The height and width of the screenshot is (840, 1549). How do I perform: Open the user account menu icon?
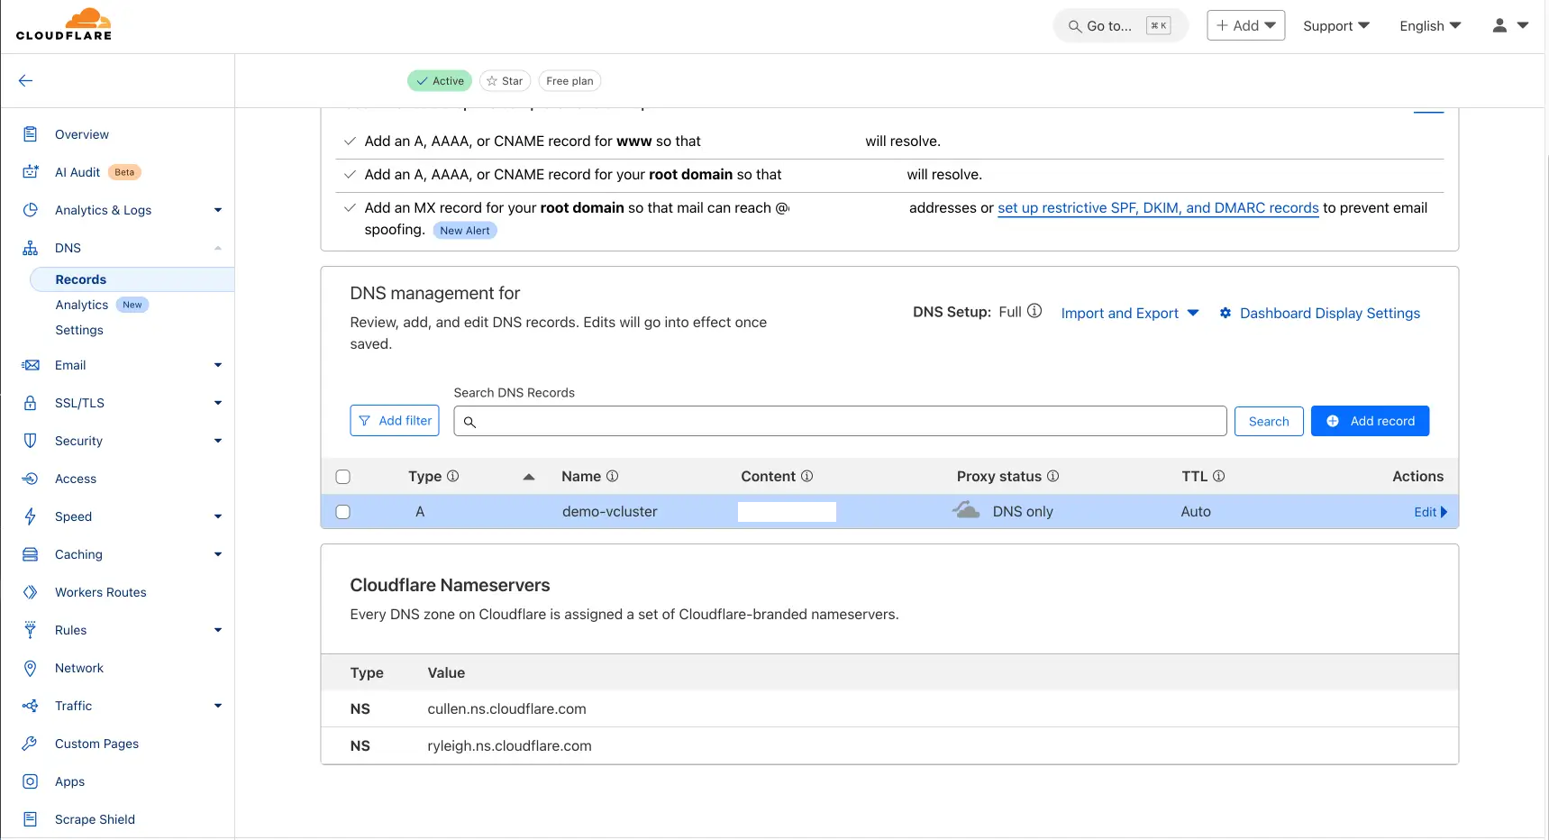coord(1509,25)
